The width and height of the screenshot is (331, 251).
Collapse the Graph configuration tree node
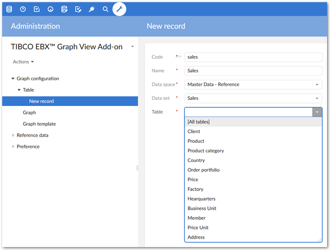(13, 79)
